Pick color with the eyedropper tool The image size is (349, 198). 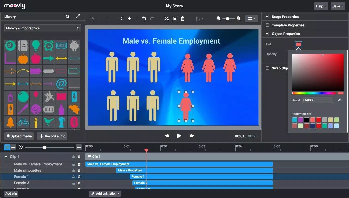[339, 100]
